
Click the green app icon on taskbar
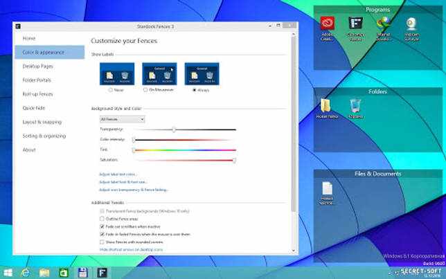point(64,273)
